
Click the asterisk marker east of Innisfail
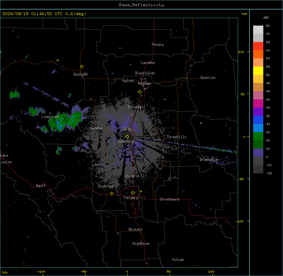tap(165, 99)
